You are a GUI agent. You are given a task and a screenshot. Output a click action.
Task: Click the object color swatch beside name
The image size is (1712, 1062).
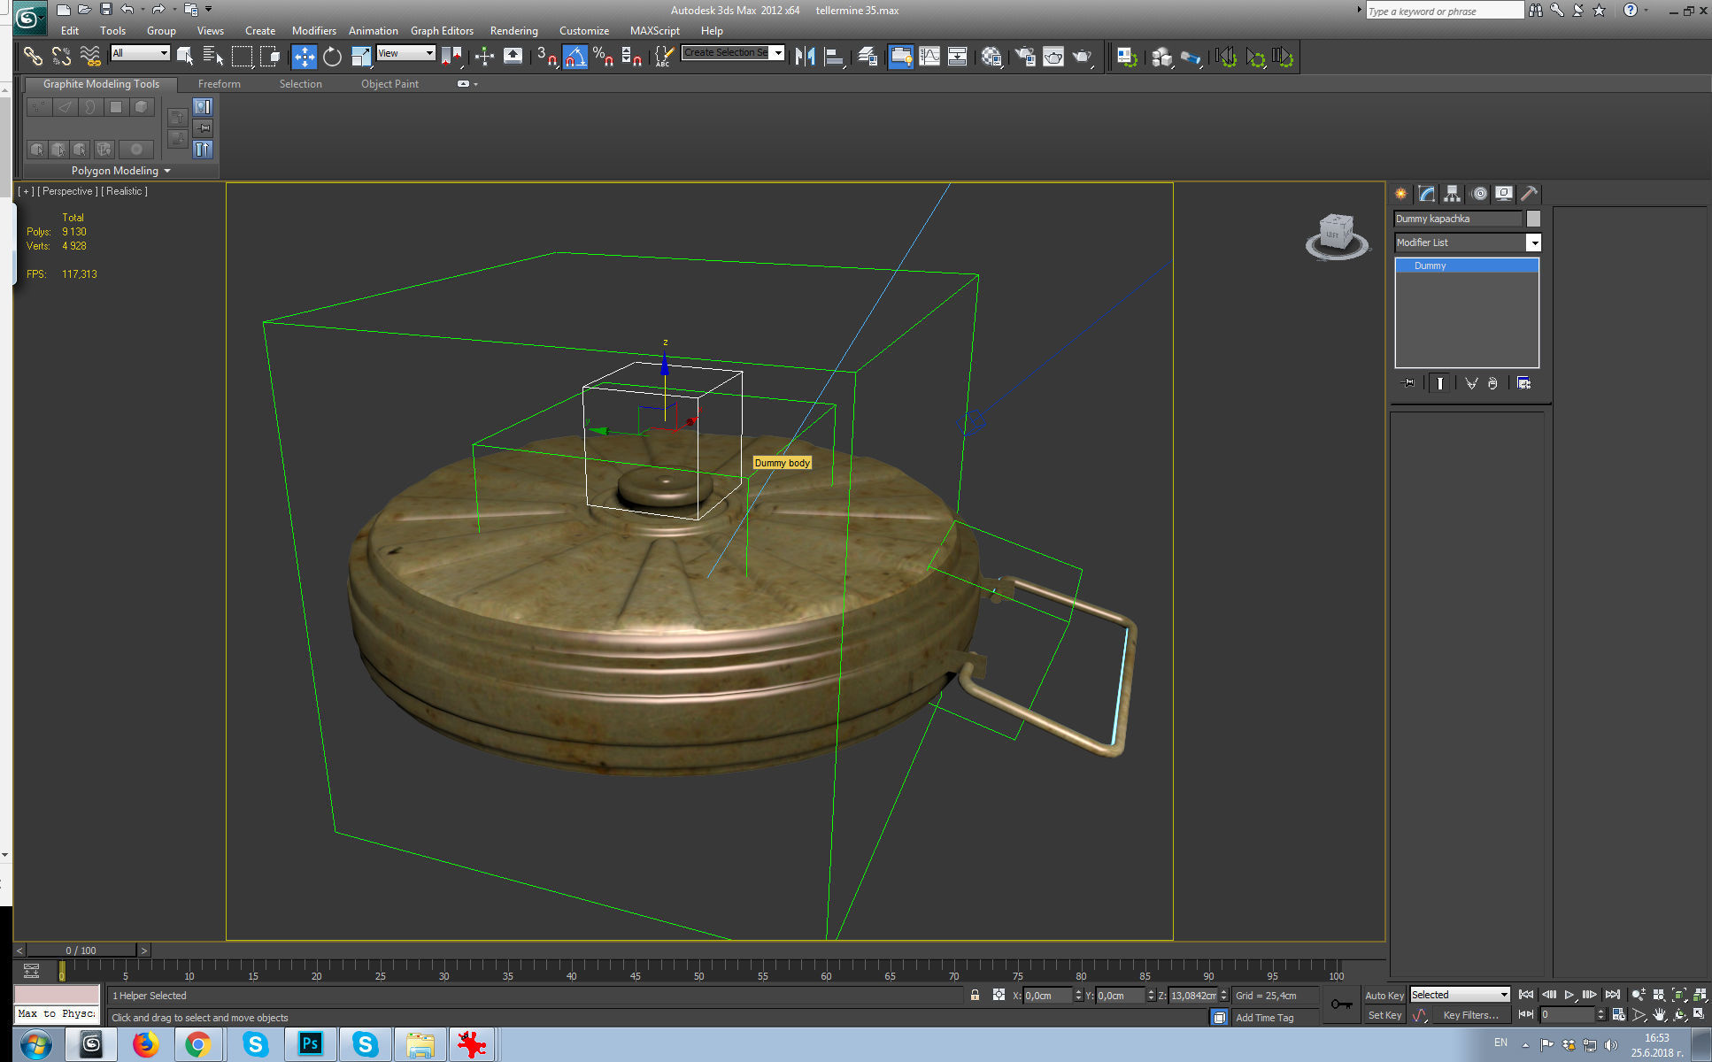[x=1533, y=219]
